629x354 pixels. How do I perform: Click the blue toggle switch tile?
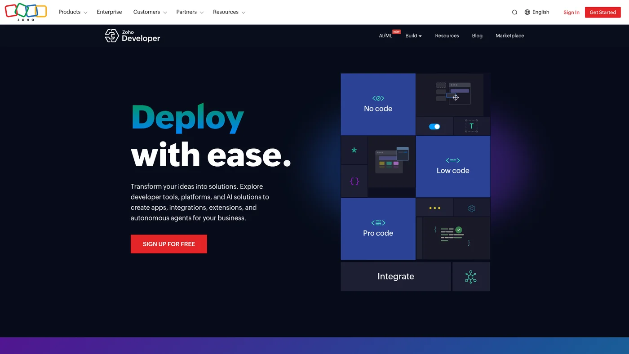pos(434,126)
